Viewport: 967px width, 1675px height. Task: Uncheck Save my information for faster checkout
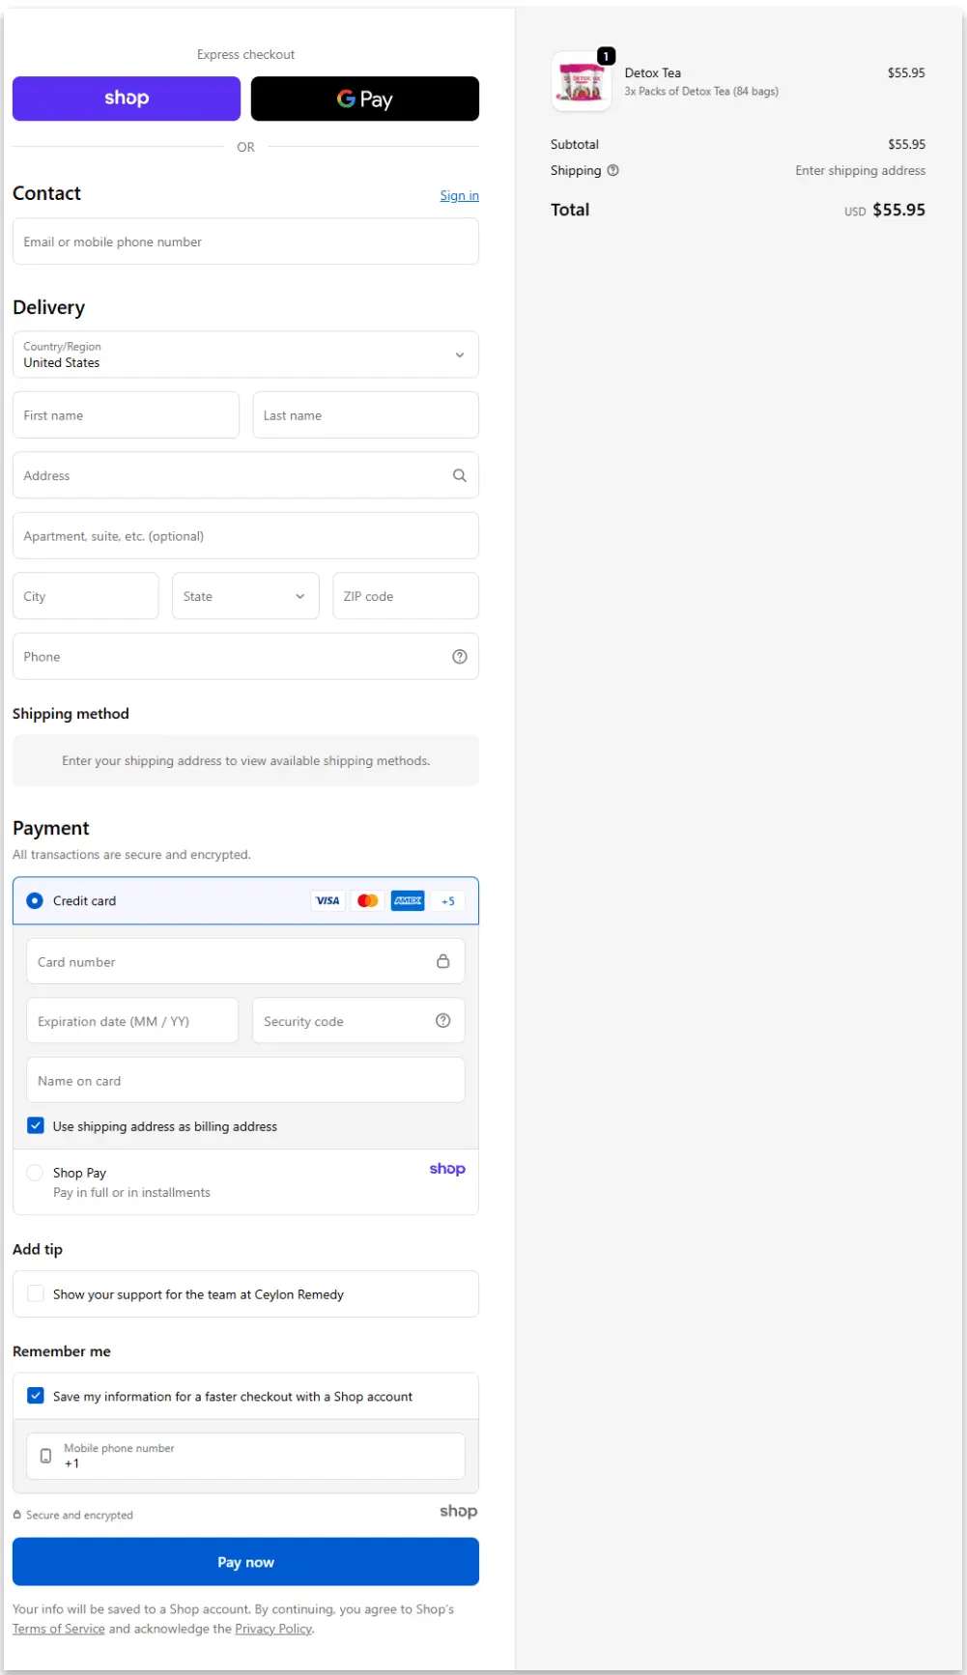pyautogui.click(x=36, y=1396)
